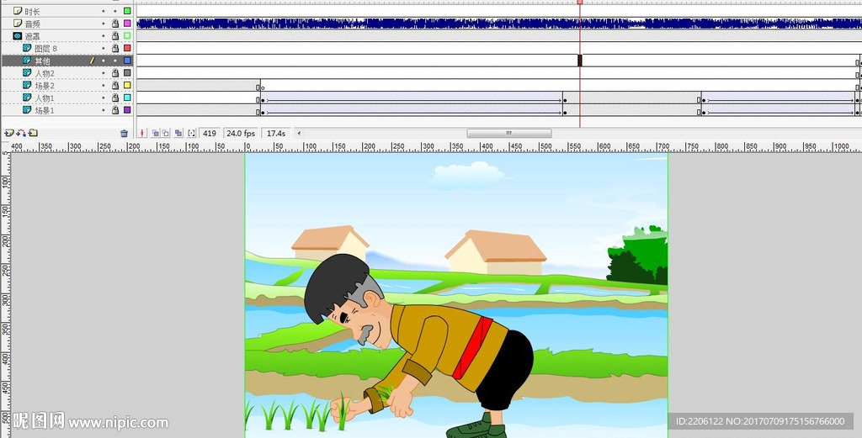
Task: Select the 场景2 layer name
Action: tap(45, 86)
